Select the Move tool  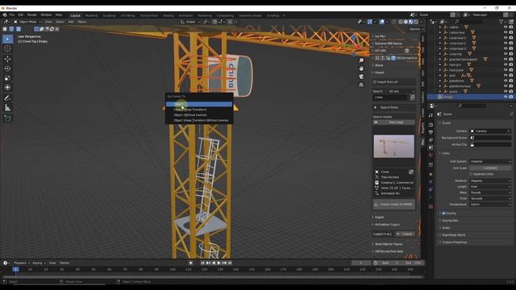point(7,59)
